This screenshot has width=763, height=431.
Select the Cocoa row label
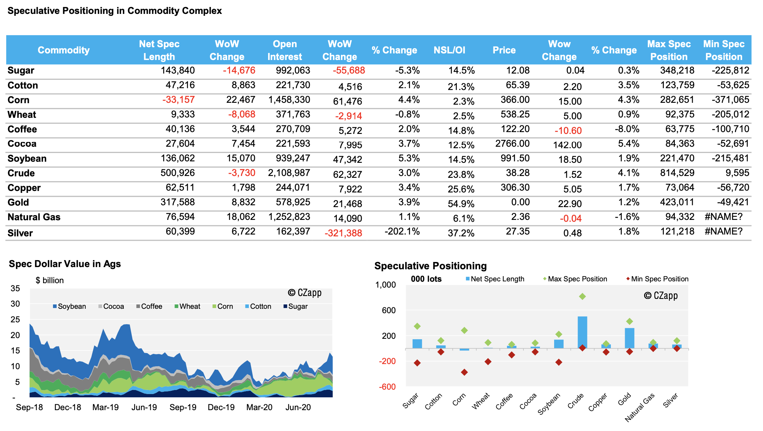[x=22, y=144]
